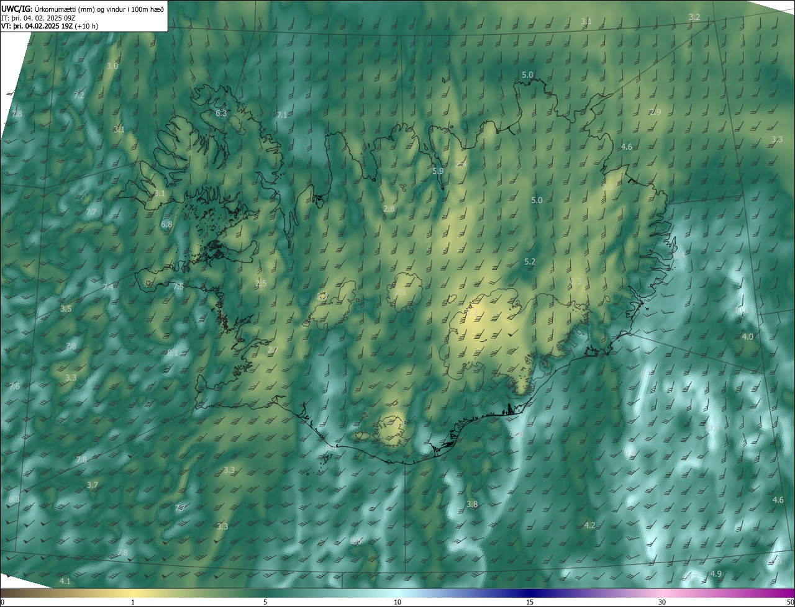Viewport: 795px width, 607px height.
Task: Click the map value 7.5
Action: [x=178, y=287]
